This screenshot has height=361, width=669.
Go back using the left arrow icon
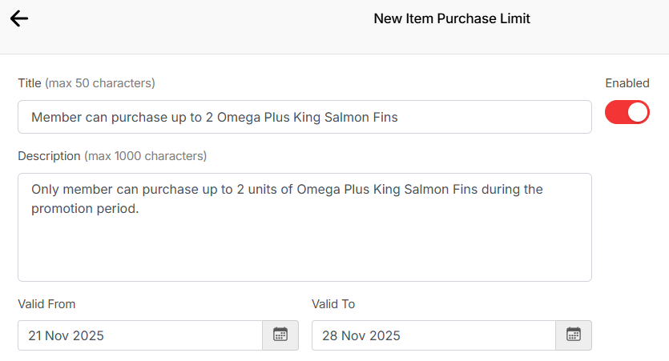point(19,18)
